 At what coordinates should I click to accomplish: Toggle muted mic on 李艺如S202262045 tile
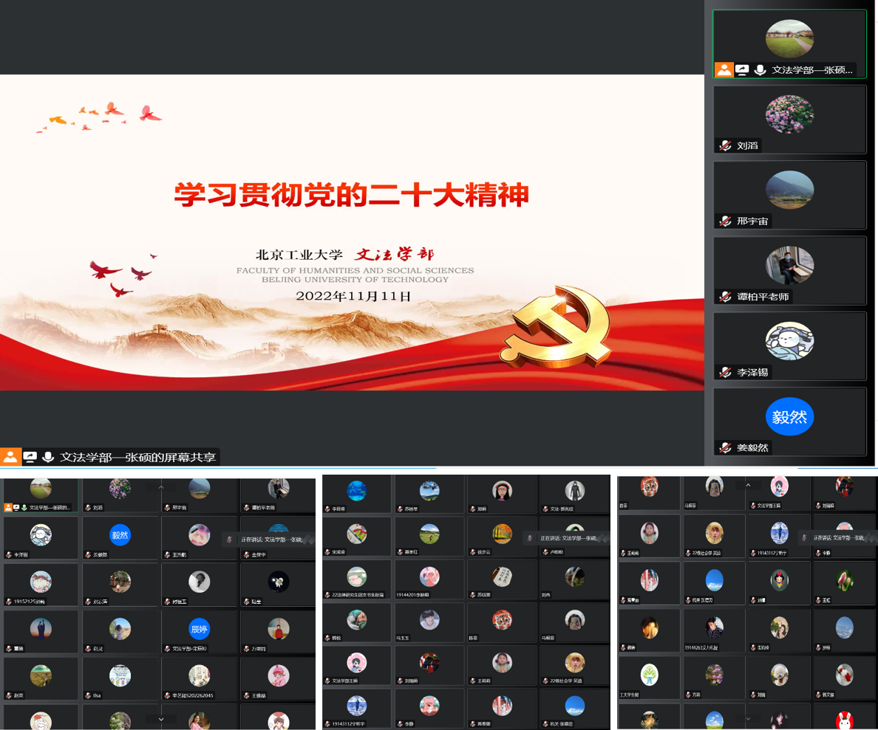coord(167,695)
